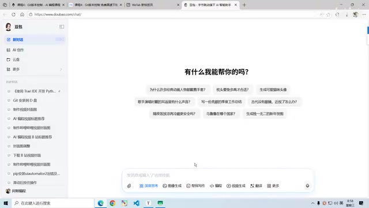Open history chat 'Git 安装到 D 盘'
369x208 pixels.
point(35,100)
